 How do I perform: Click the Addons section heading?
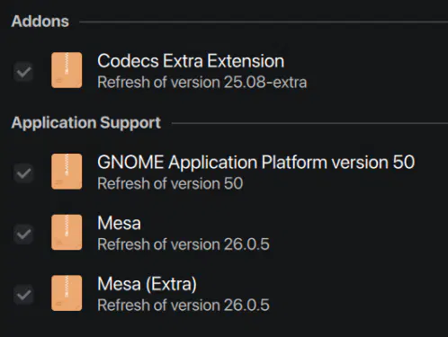40,22
